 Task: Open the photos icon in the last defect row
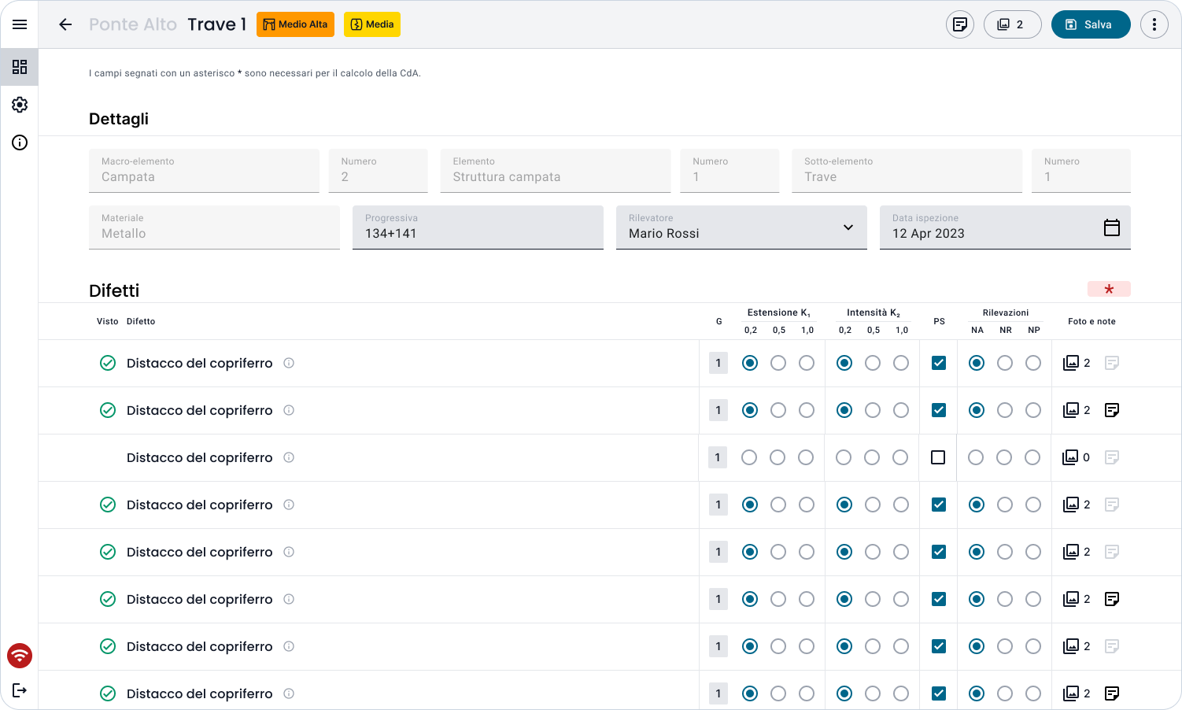(x=1071, y=693)
